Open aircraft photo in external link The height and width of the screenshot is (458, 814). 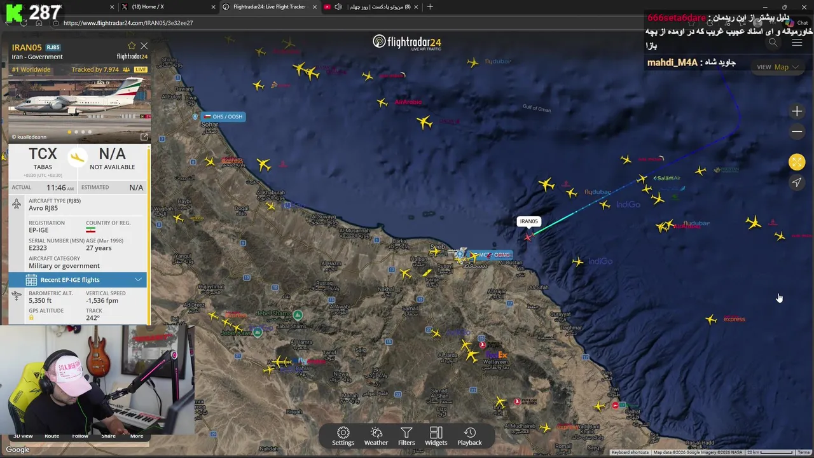click(x=144, y=137)
